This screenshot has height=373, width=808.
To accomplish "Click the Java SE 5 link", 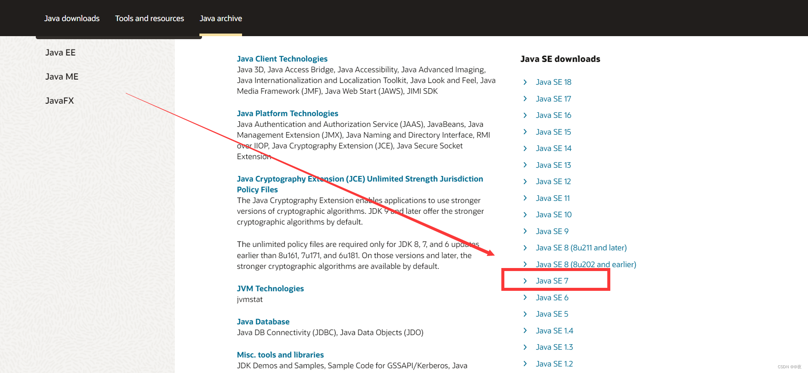I will pyautogui.click(x=552, y=314).
